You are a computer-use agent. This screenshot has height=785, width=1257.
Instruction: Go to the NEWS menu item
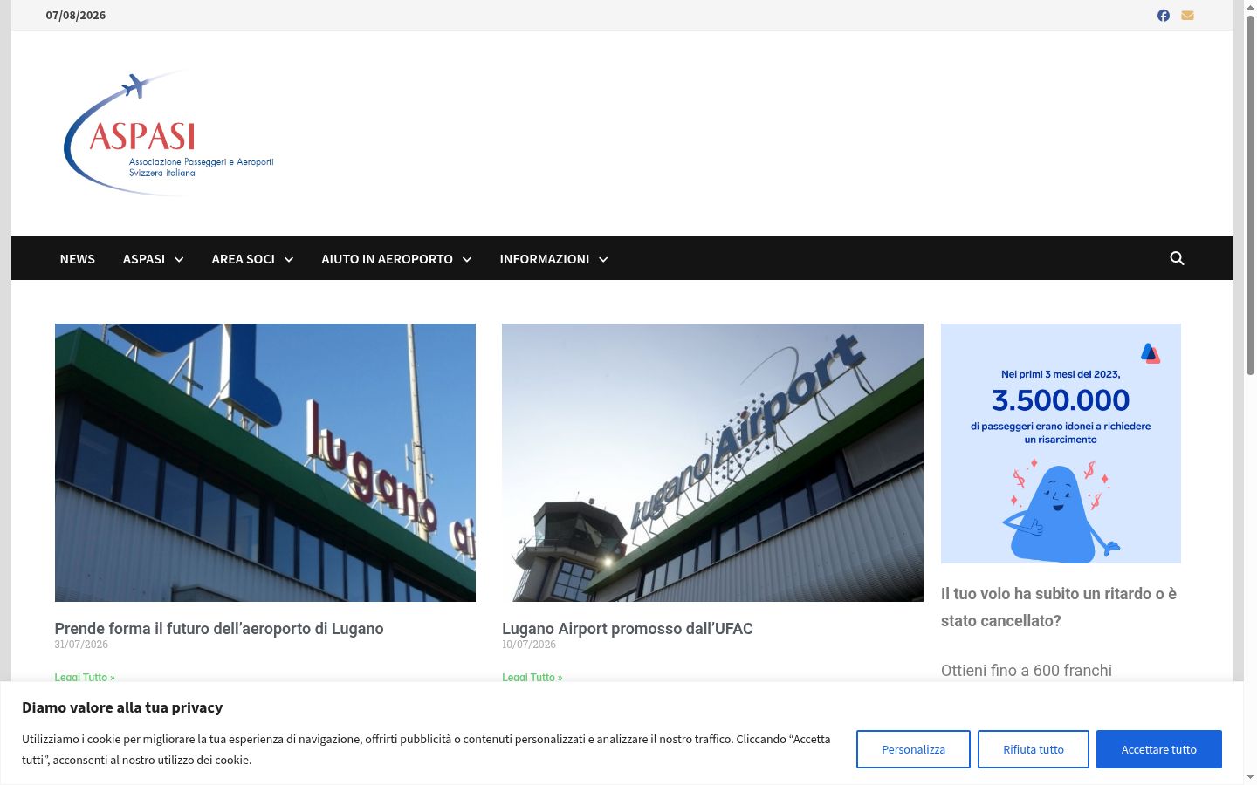(x=78, y=259)
